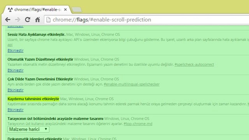Open the home page button
249x140 pixels.
(37, 20)
